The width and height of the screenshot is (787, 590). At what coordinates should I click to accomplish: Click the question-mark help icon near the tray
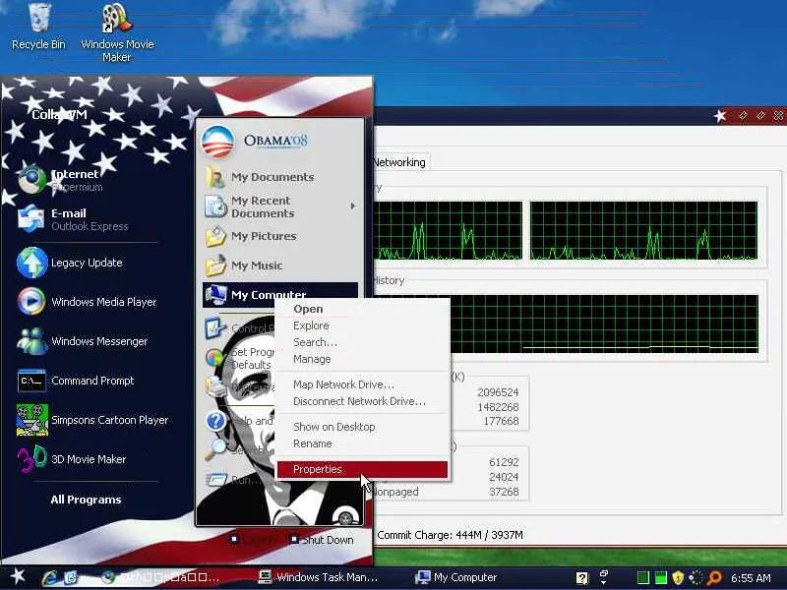coord(582,577)
